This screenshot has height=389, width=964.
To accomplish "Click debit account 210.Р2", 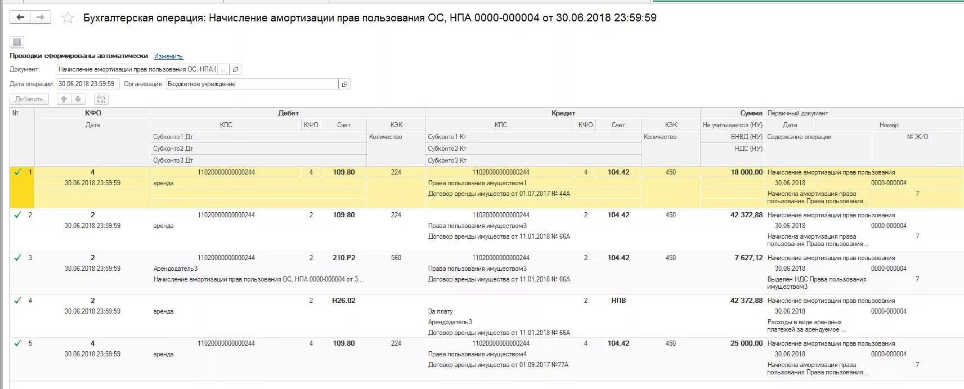I will coord(344,258).
